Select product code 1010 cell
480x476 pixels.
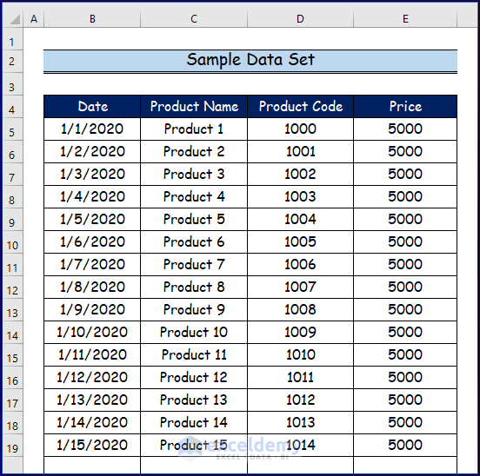[x=300, y=355]
